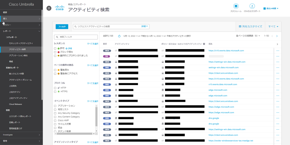Click the refresh icon next to 合計5,198
The width and height of the screenshot is (290, 145).
(119, 36)
